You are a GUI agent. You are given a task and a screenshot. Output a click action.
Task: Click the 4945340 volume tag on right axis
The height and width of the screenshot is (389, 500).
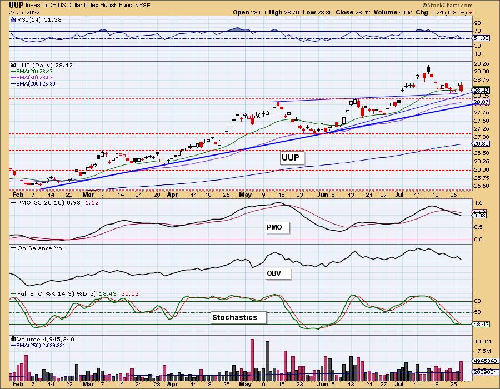click(x=485, y=361)
